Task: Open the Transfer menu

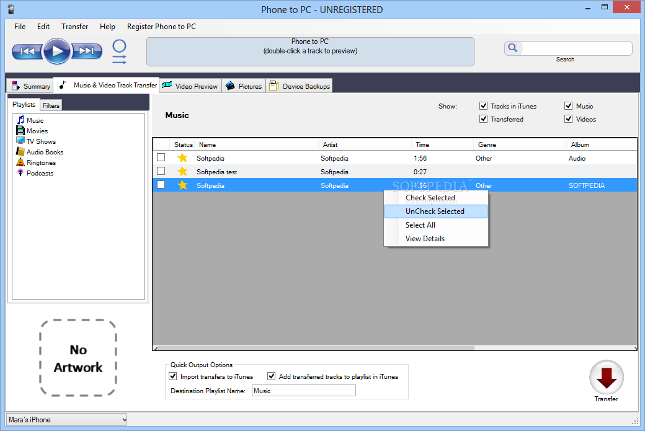Action: point(75,26)
